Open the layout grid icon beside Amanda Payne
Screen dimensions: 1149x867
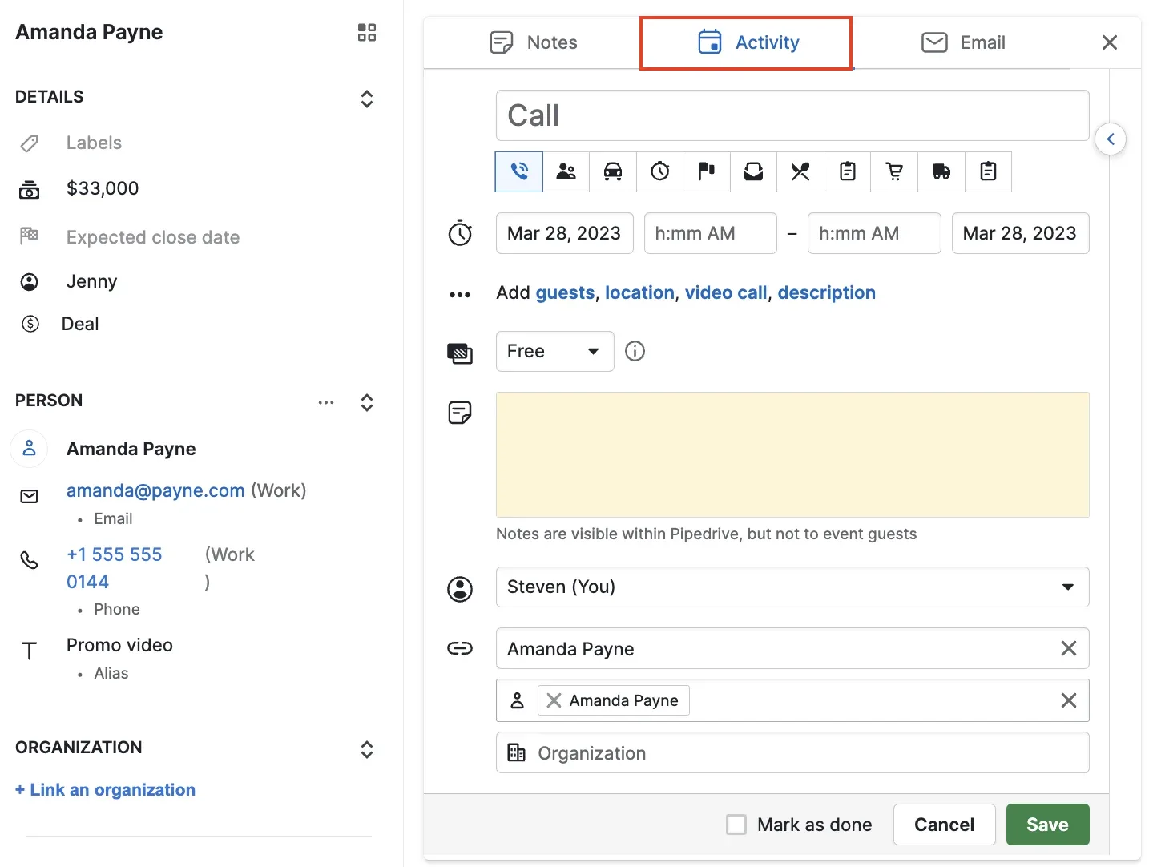[367, 33]
